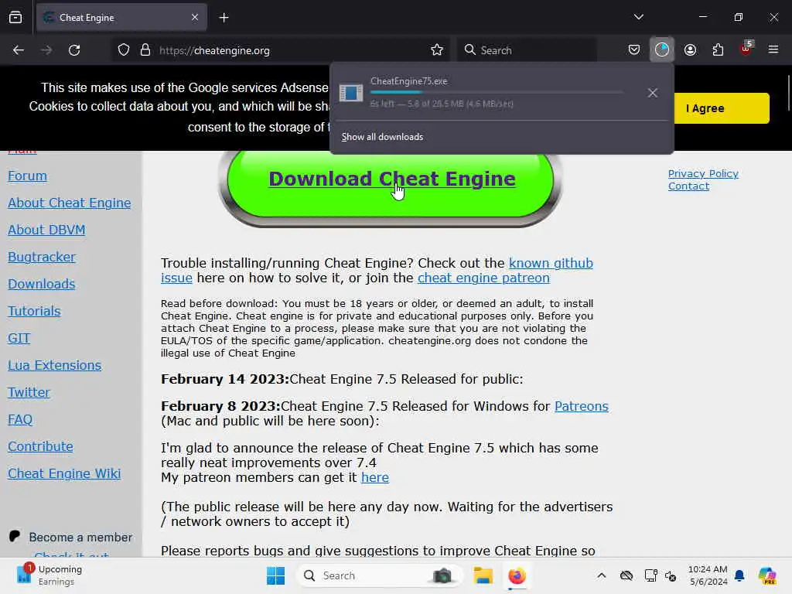Click the taskbar Search box
This screenshot has height=594, width=792.
379,575
